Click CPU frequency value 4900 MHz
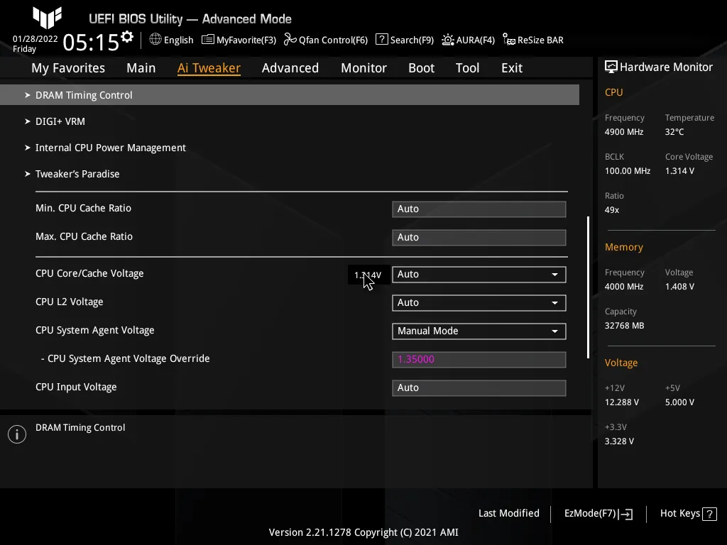This screenshot has height=545, width=727. point(624,132)
